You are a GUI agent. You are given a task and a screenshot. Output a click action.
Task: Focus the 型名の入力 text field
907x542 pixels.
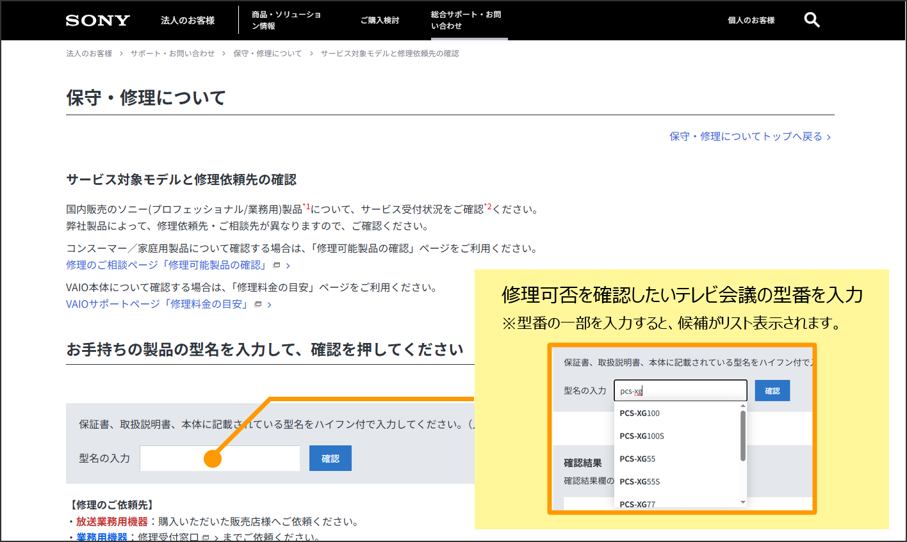click(x=220, y=458)
